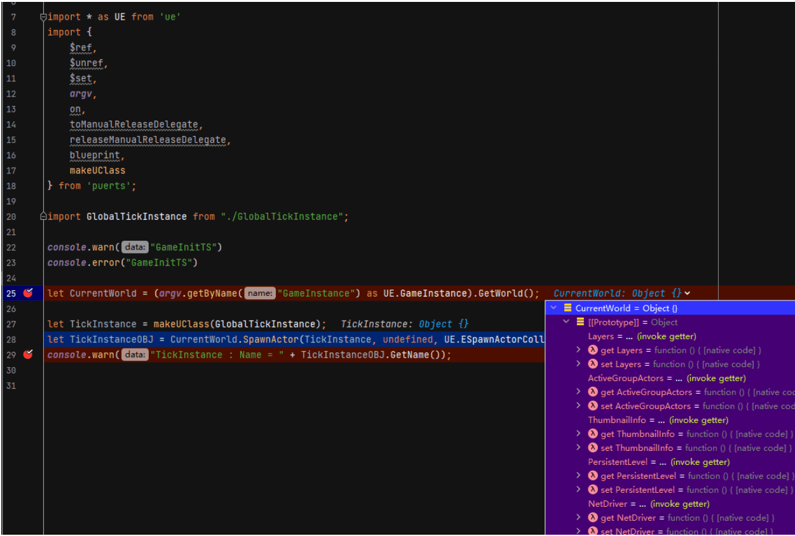Click the lambda icon beside set ActiveGroupActors
The image size is (795, 536).
coord(593,406)
